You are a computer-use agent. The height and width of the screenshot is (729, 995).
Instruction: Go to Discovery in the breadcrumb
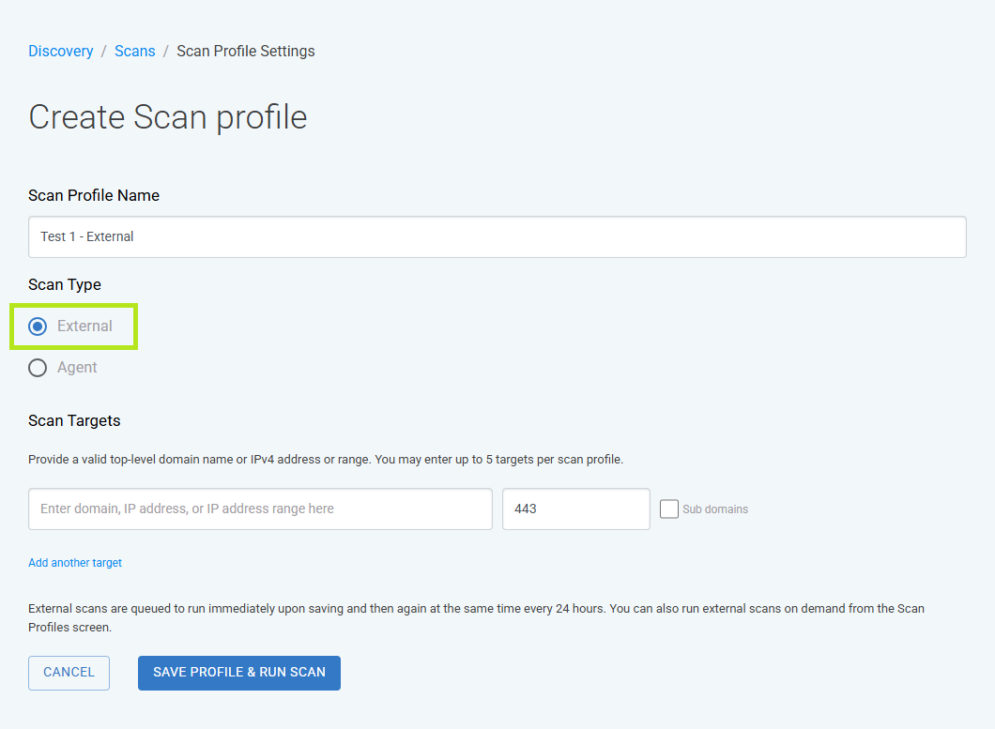click(61, 52)
